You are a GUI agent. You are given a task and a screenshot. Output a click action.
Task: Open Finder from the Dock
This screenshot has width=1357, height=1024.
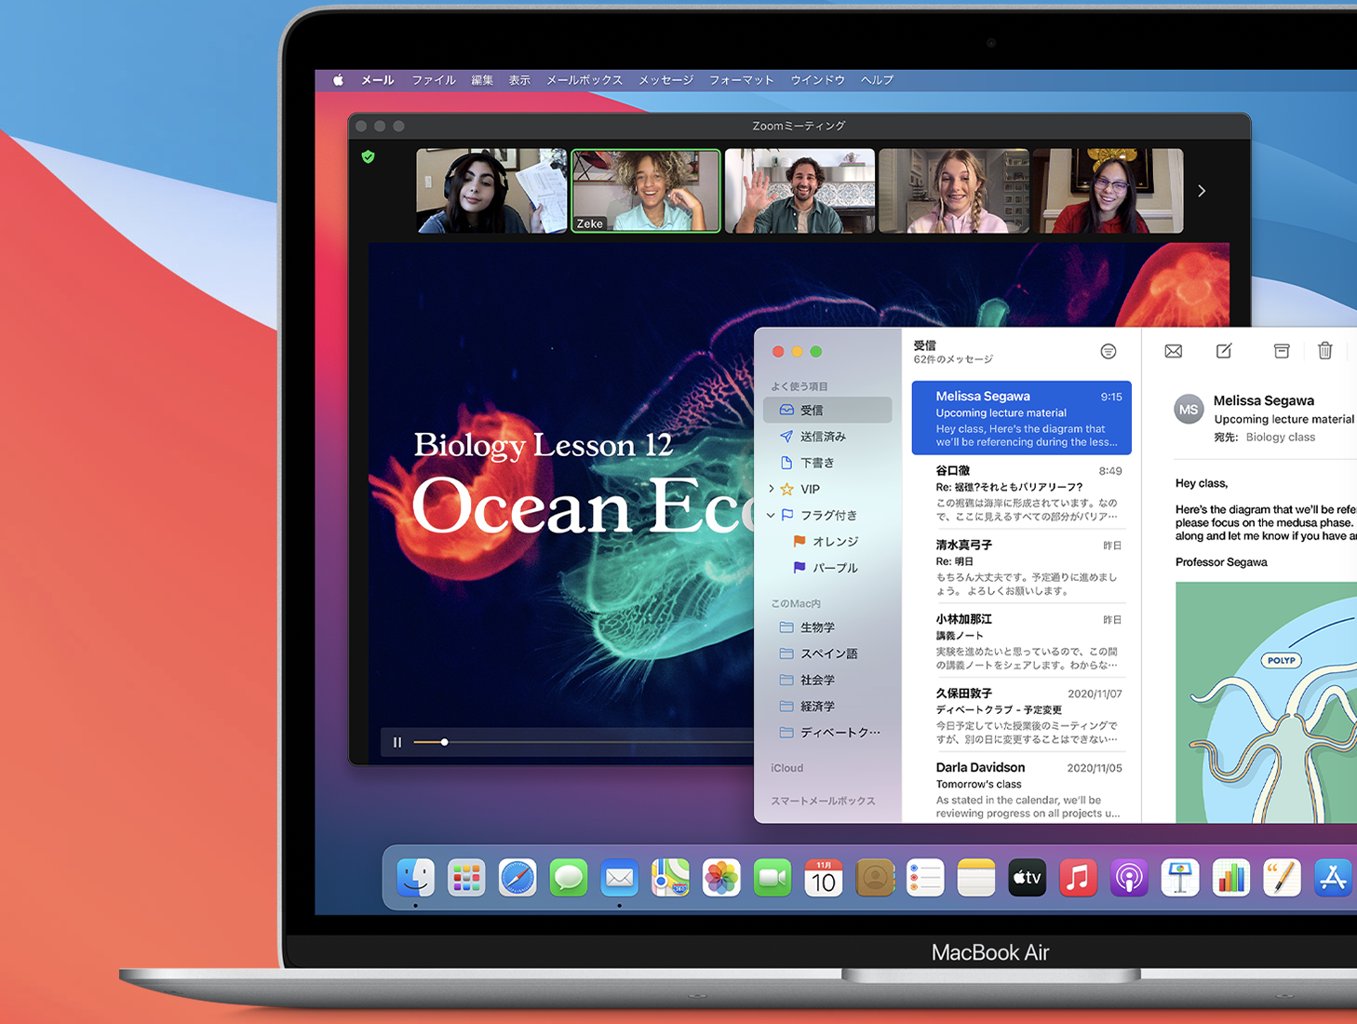415,877
